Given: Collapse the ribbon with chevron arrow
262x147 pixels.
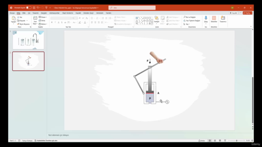Looking at the screenshot, I should [x=251, y=27].
